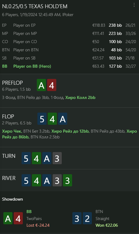Click the Won €22.06 result text

pos(107,225)
